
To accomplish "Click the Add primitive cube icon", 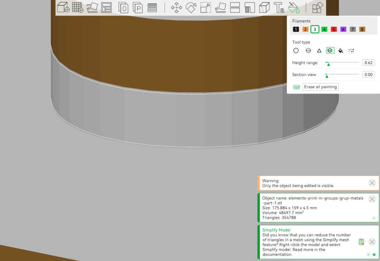I will pos(63,7).
